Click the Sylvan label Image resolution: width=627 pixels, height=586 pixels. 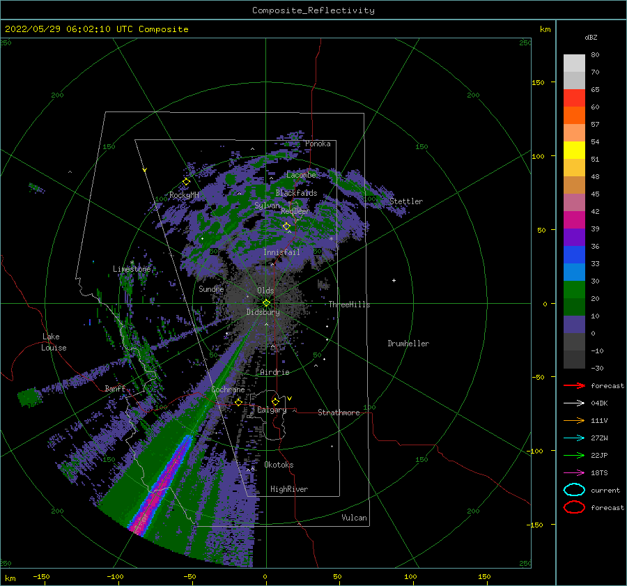(267, 206)
